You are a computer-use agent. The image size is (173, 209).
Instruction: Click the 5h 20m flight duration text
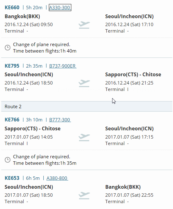coord(34,8)
